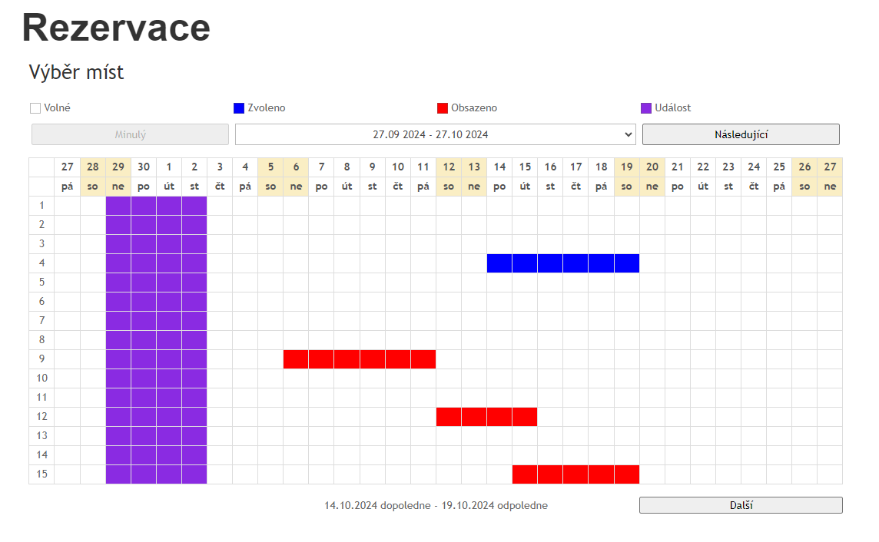The width and height of the screenshot is (879, 542).
Task: Click red occupied cell row 12, day 12
Action: [x=449, y=417]
